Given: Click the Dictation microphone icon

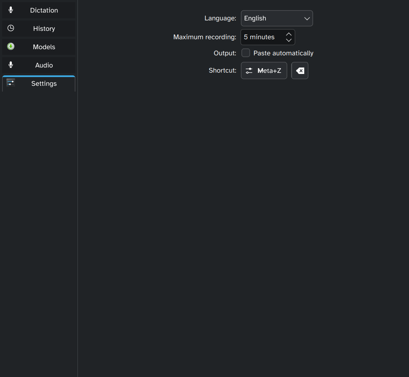Looking at the screenshot, I should [x=11, y=10].
